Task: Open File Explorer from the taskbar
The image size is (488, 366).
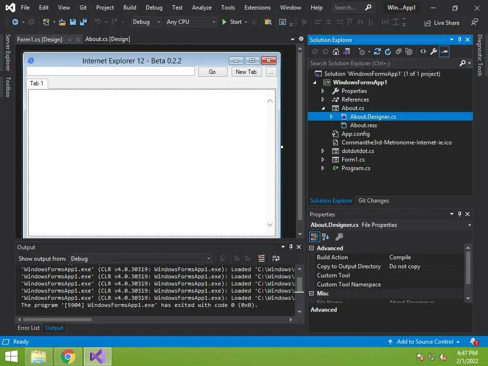Action: [38, 356]
